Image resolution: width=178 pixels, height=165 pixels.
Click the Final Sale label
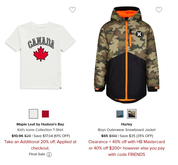click(x=37, y=154)
